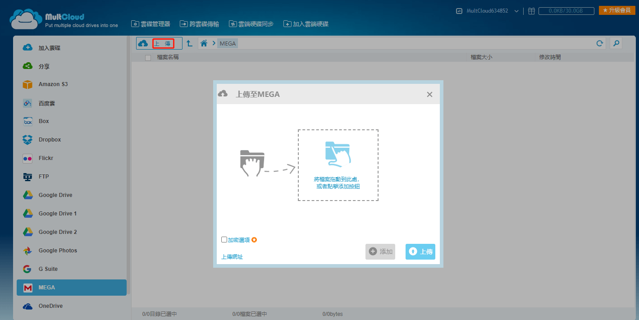Click the gift box icon
This screenshot has height=320, width=639.
click(x=531, y=11)
